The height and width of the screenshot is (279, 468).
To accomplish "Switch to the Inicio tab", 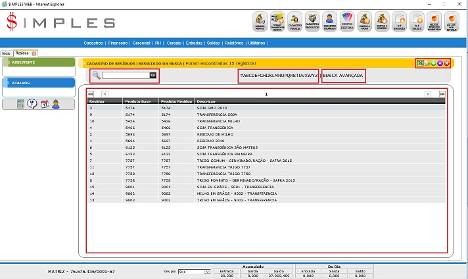I will [x=6, y=53].
